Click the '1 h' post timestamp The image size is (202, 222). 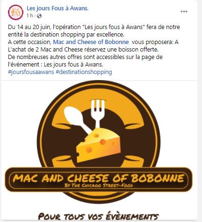[29, 16]
